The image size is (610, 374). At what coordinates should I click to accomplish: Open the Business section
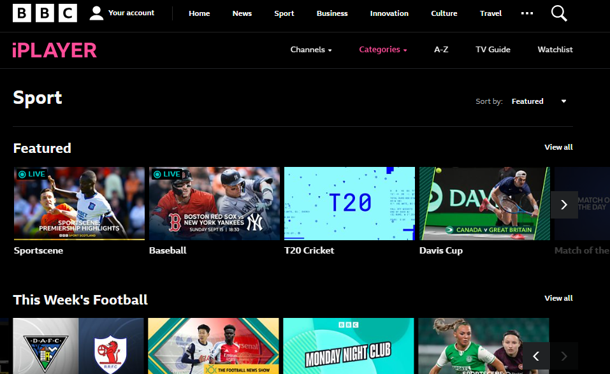pyautogui.click(x=332, y=13)
